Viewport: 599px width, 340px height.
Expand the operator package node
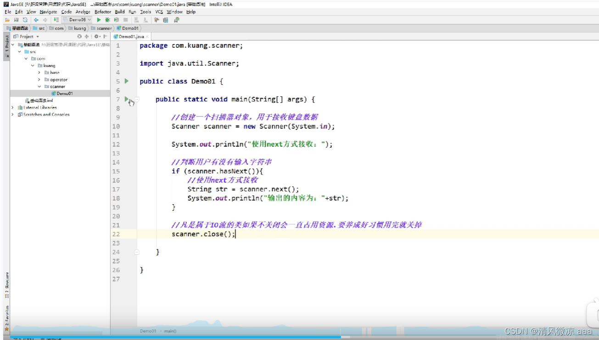(39, 80)
